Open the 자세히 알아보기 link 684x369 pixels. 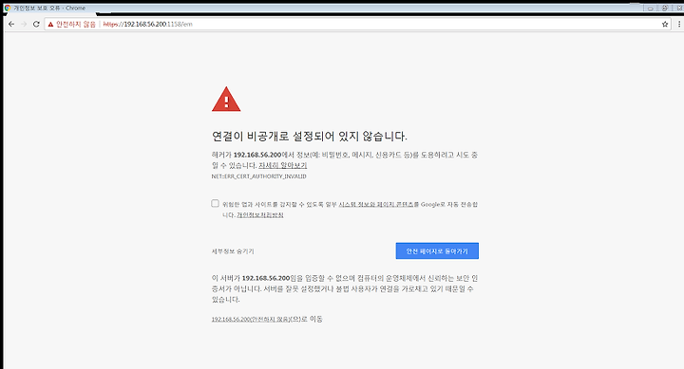[283, 166]
